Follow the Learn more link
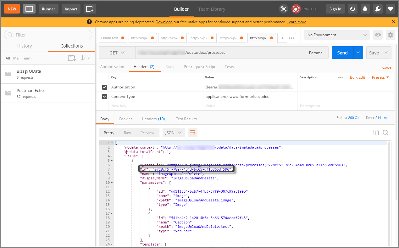Image resolution: width=399 pixels, height=248 pixels. click(297, 22)
